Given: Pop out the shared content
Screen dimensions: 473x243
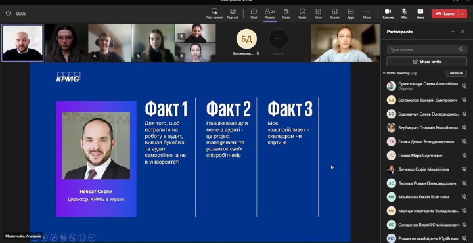Looking at the screenshot, I should [233, 14].
